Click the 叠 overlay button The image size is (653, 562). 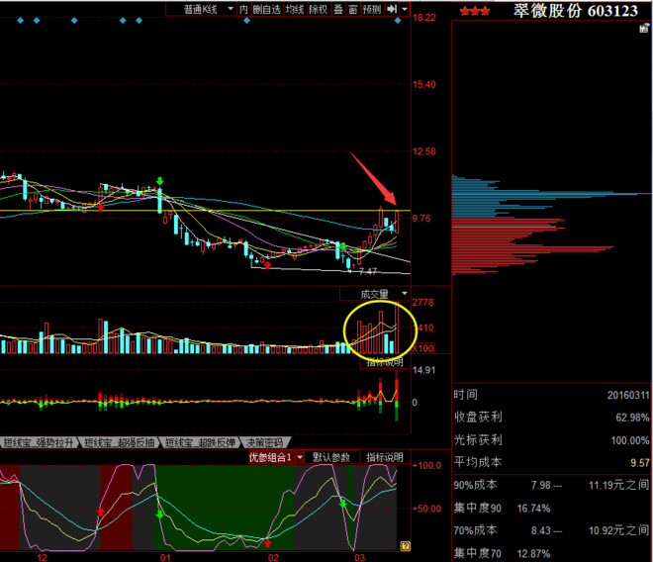[338, 9]
